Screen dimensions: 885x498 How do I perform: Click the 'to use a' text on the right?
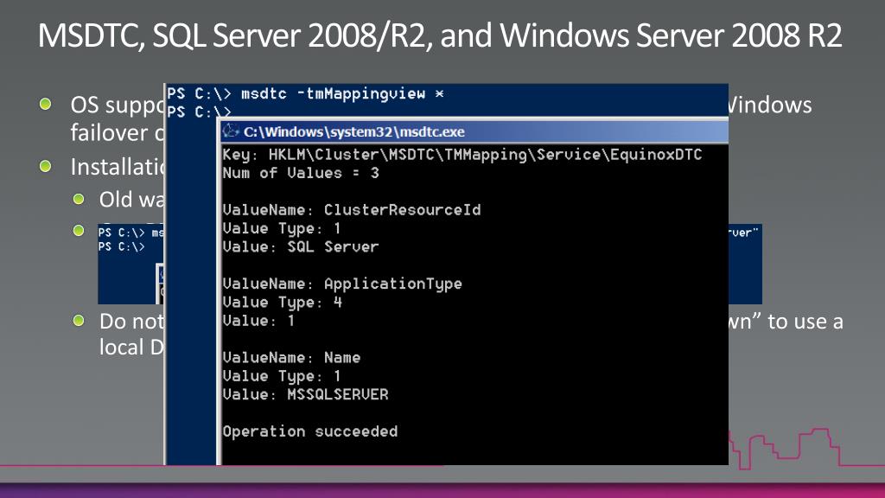click(805, 322)
